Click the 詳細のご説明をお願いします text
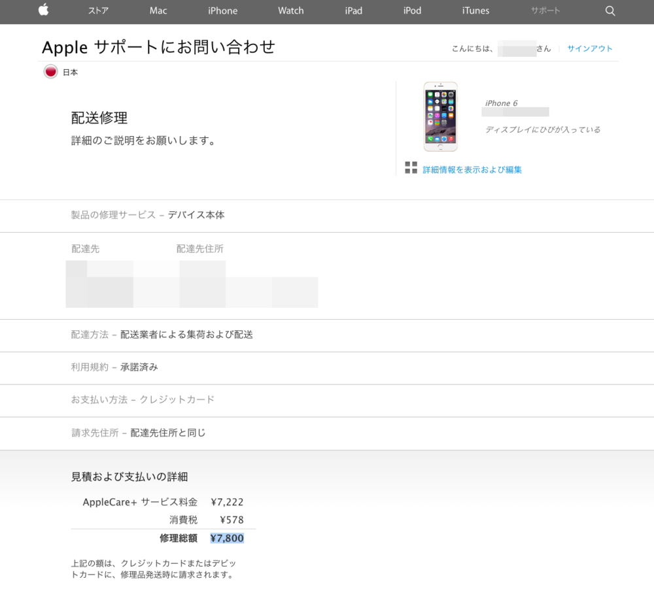Viewport: 654px width, 589px height. pyautogui.click(x=145, y=141)
